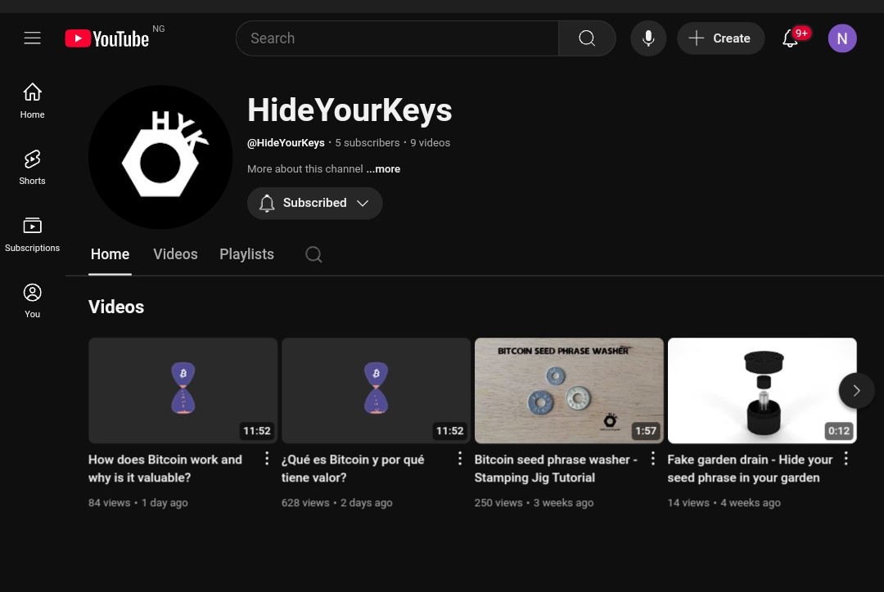
Task: Click the HideYourKeys channel avatar
Action: coord(160,157)
